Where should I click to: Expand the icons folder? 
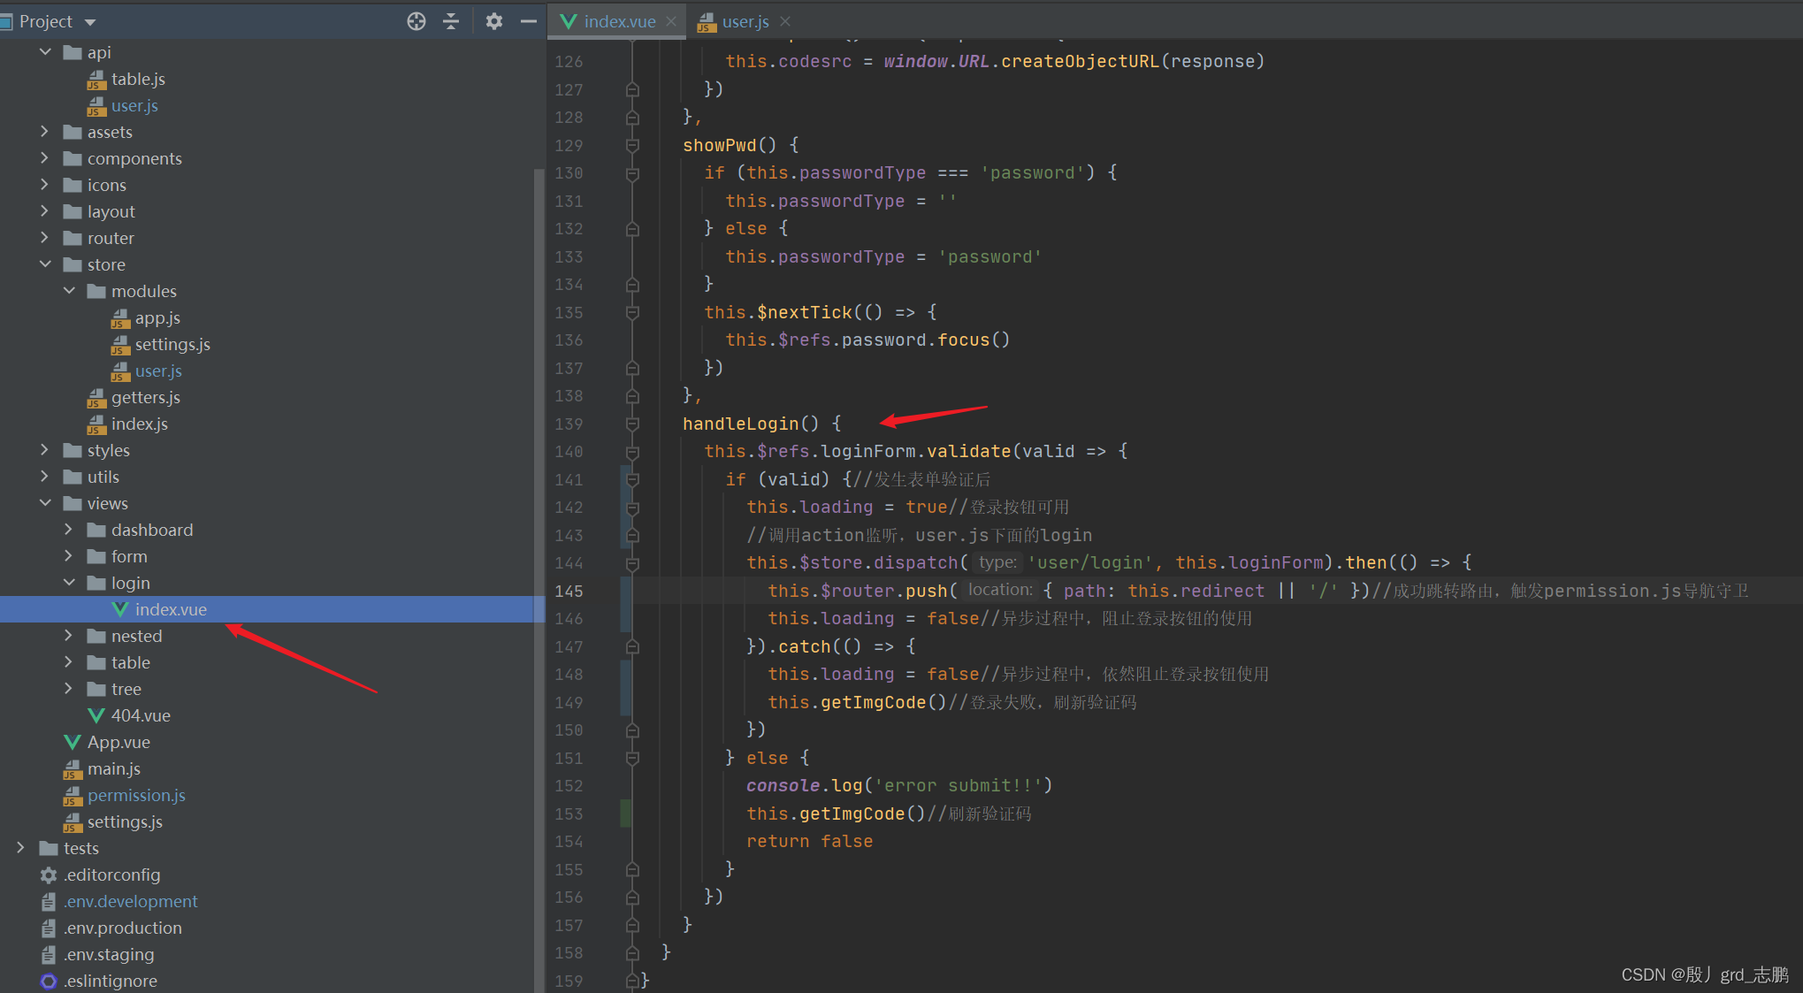click(x=45, y=185)
